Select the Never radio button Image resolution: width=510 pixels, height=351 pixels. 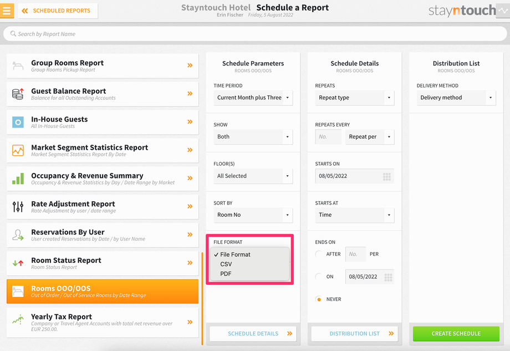319,299
